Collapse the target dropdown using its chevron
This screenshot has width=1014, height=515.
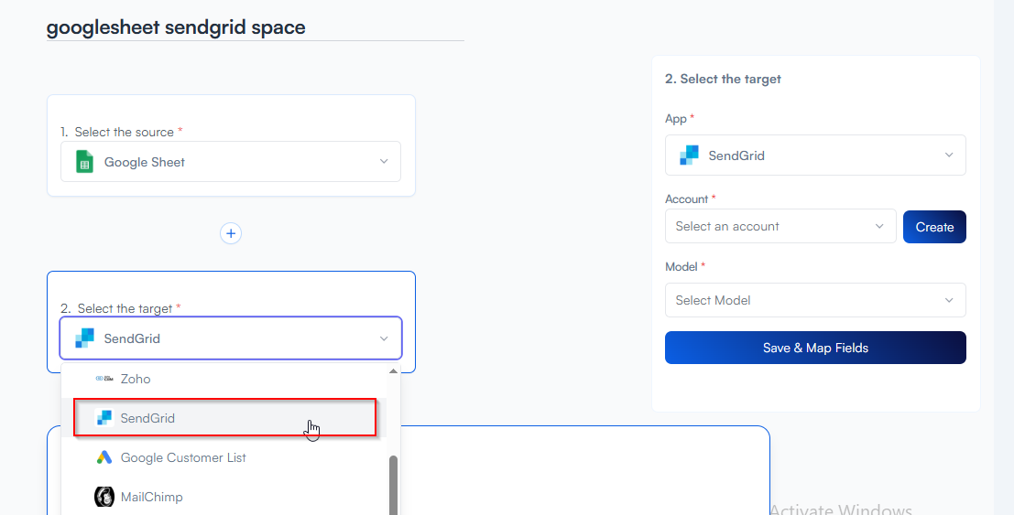coord(384,338)
